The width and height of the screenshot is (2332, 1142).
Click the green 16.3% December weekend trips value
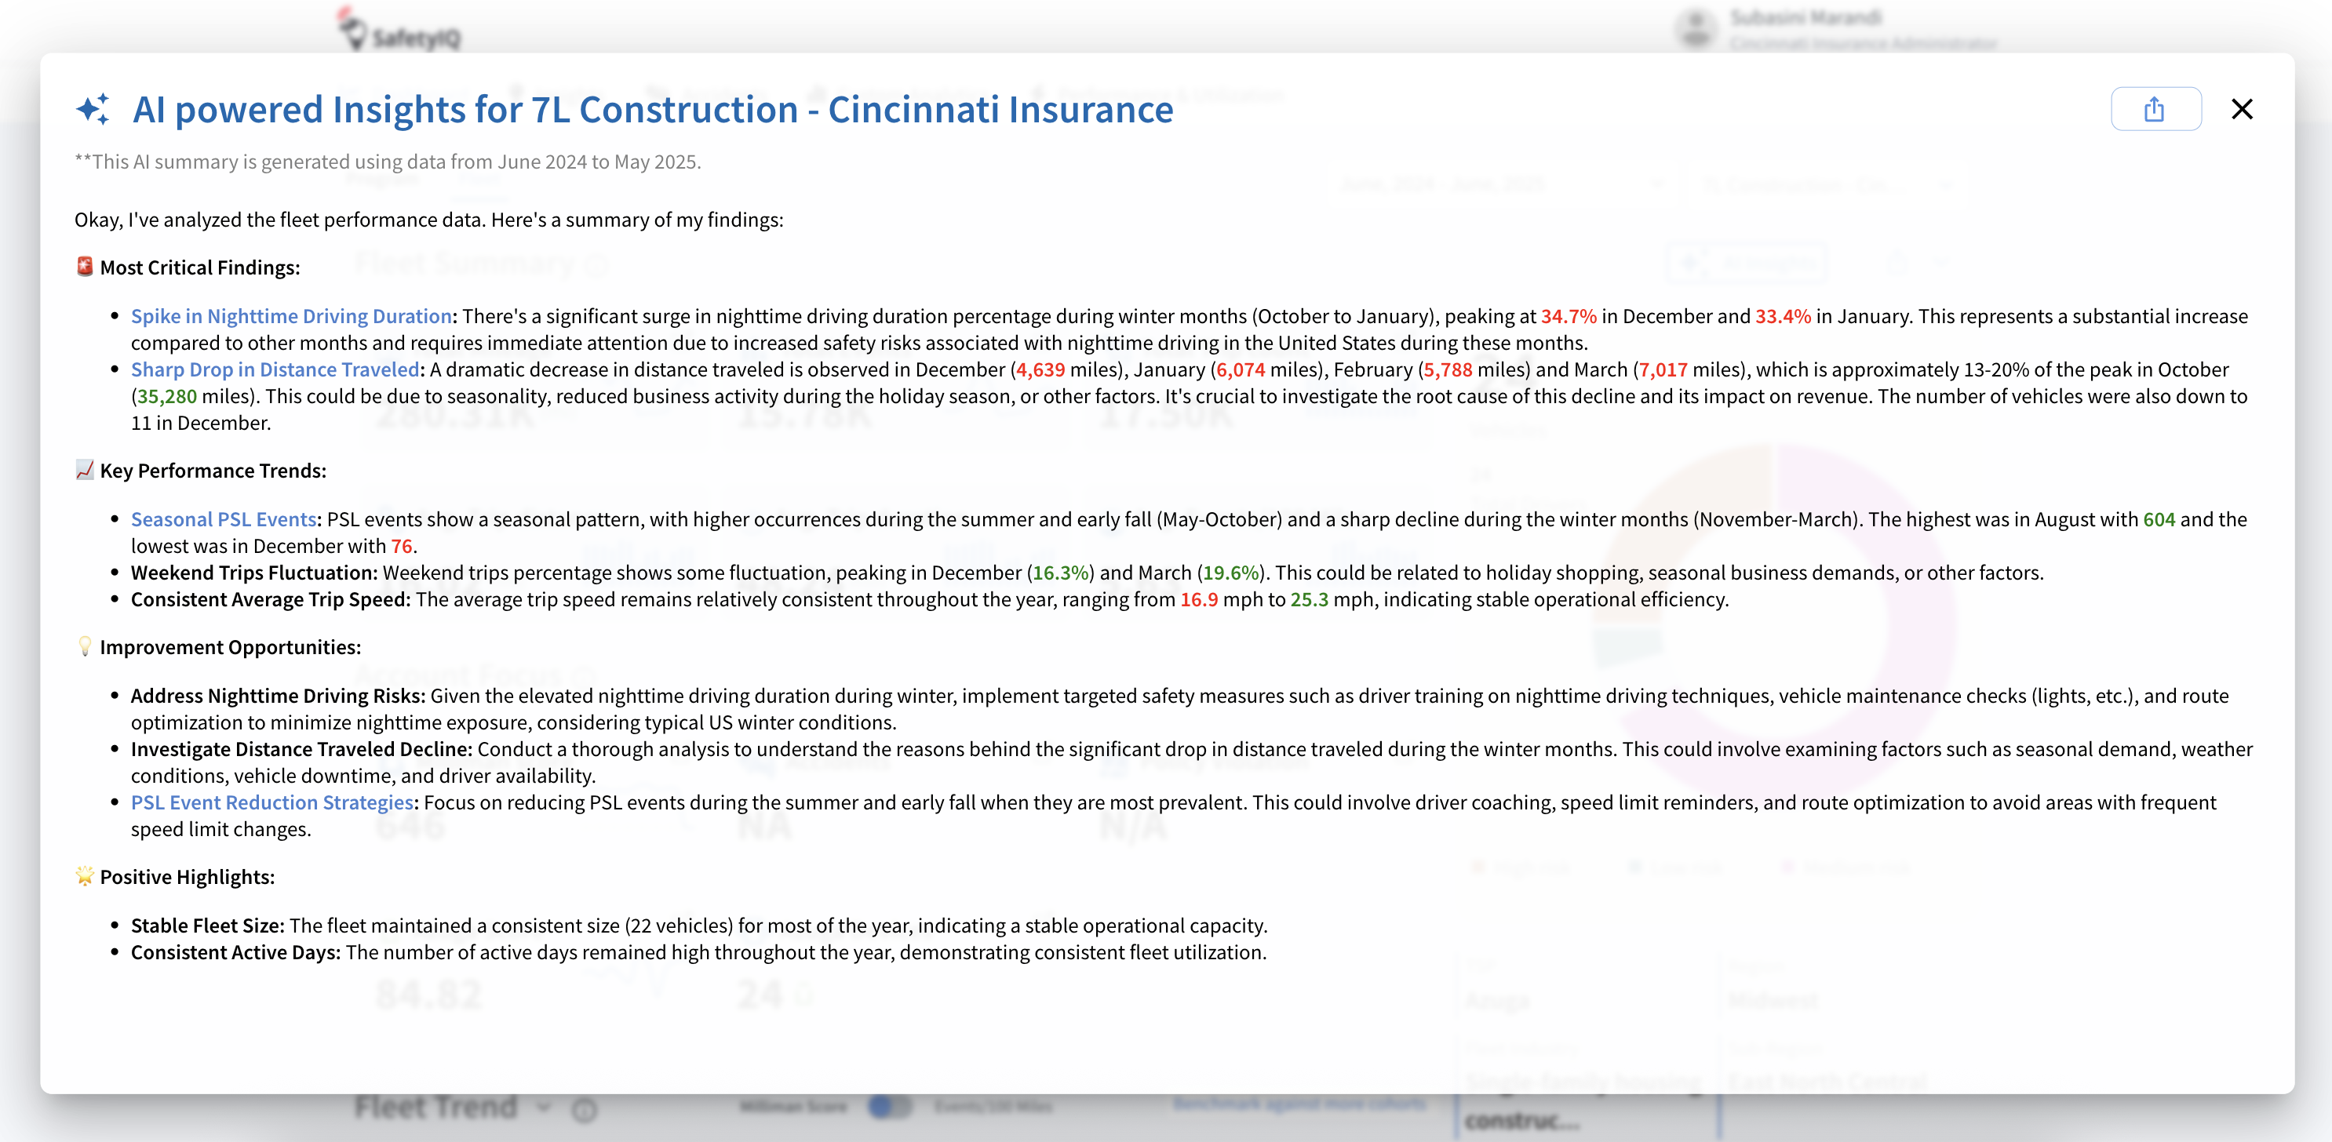[1061, 573]
